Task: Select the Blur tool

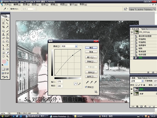Action: (x=3, y=41)
